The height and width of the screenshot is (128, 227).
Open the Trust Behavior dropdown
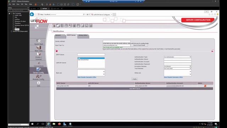coord(177,68)
